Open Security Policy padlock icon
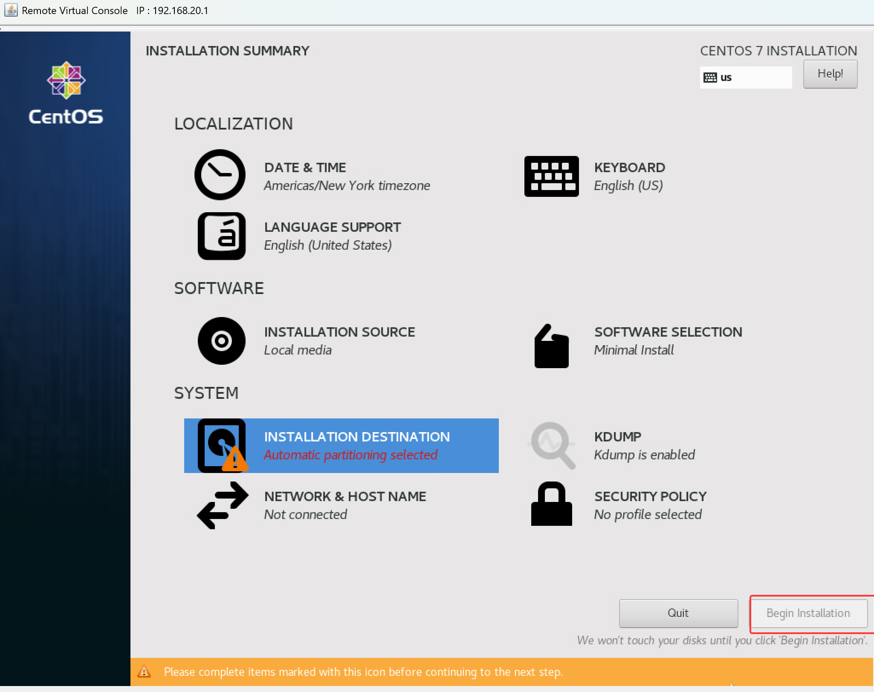The width and height of the screenshot is (874, 692). [x=551, y=504]
